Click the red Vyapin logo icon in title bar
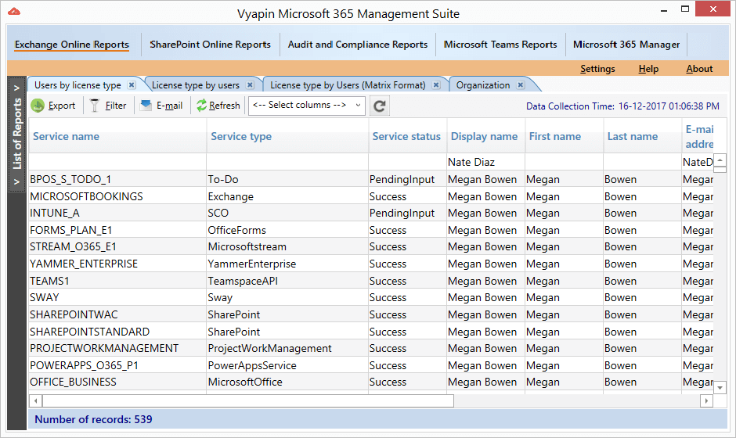The height and width of the screenshot is (438, 736). [14, 11]
